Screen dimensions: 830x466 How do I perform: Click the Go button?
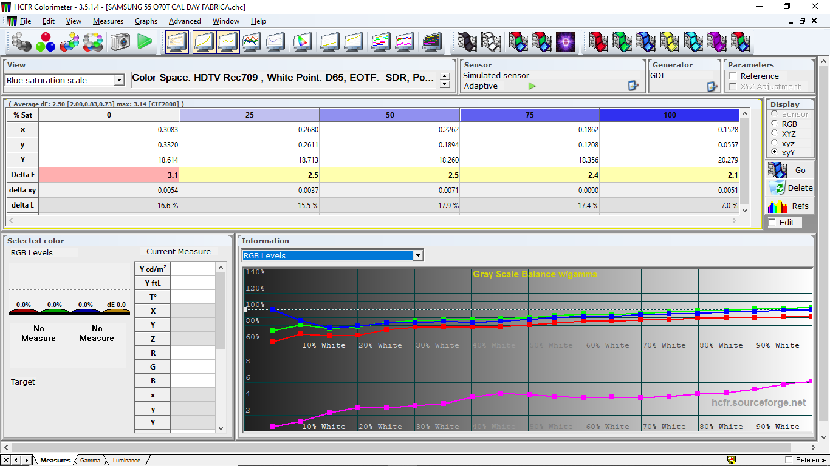click(790, 171)
